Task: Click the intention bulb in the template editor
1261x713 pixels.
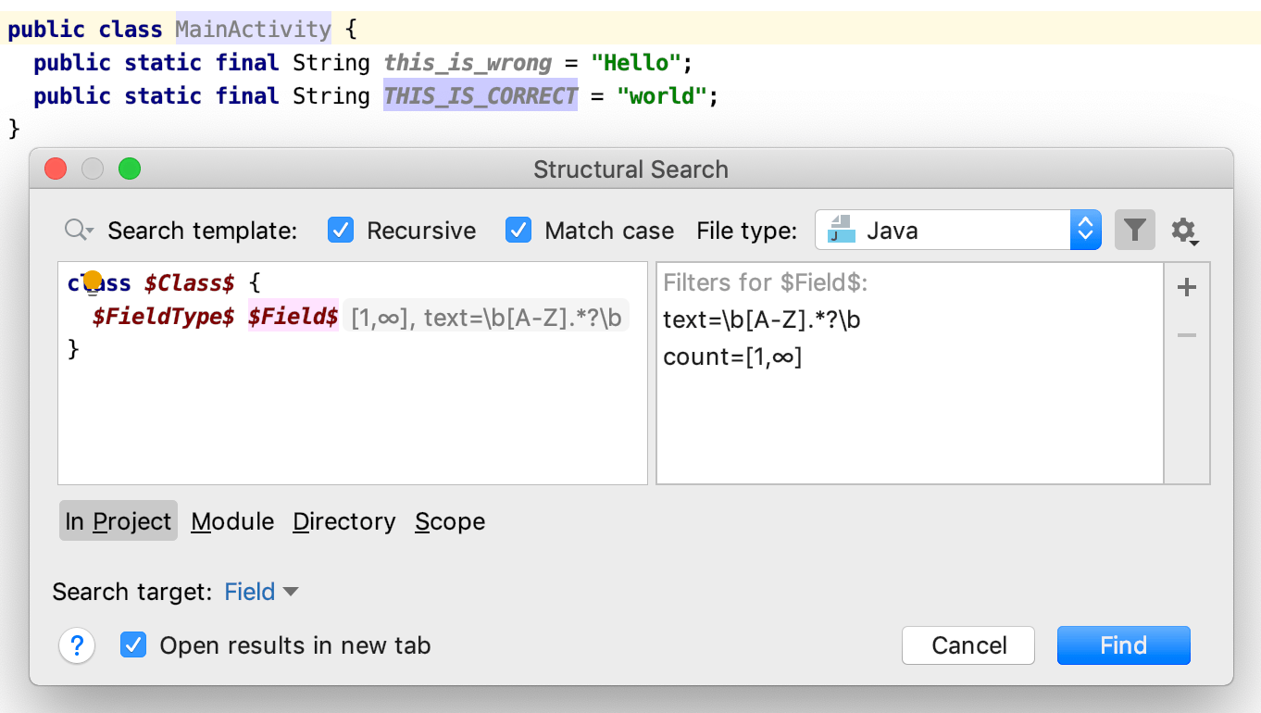Action: pos(92,278)
